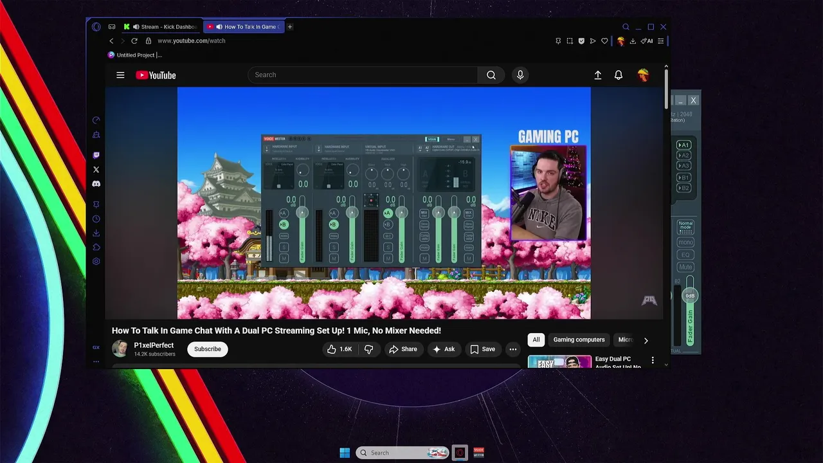The width and height of the screenshot is (823, 463).
Task: Toggle the B2 bus in Voicemeeter window
Action: click(684, 188)
